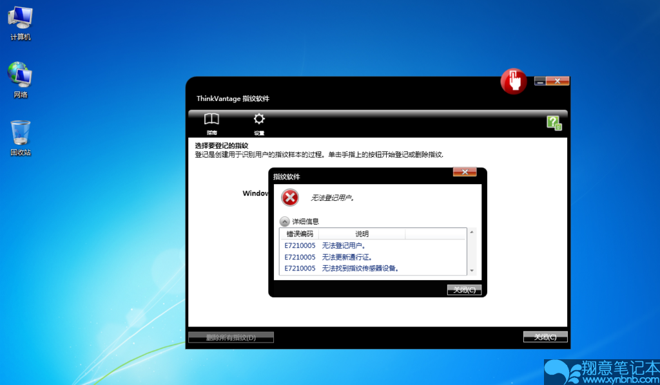Select the row 无法找到指纹传感器设备。
660x385 pixels.
pyautogui.click(x=373, y=268)
